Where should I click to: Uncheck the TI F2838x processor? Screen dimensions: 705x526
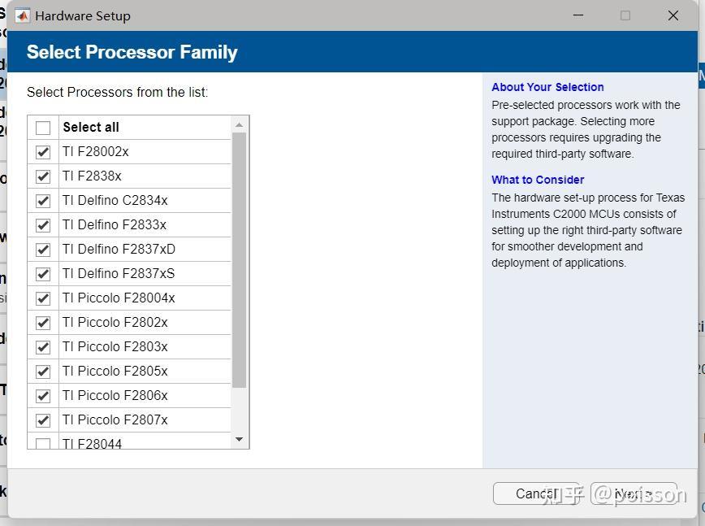[43, 176]
